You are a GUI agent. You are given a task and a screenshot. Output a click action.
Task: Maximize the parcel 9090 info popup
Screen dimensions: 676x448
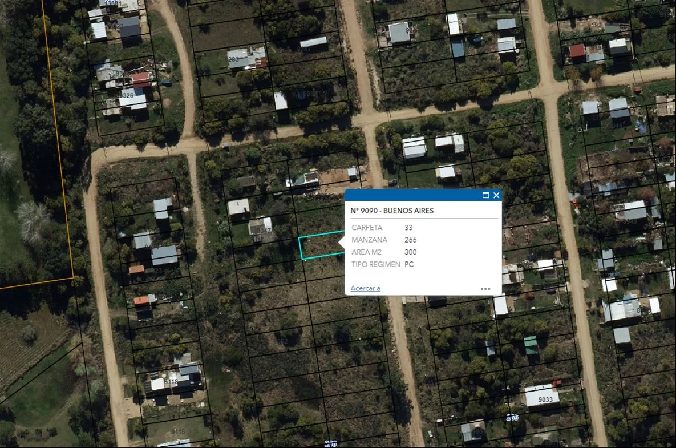pyautogui.click(x=485, y=195)
